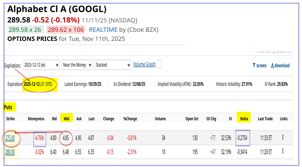The width and height of the screenshot is (302, 167).
Task: Click the screen filter funnel icon
Action: pyautogui.click(x=254, y=65)
